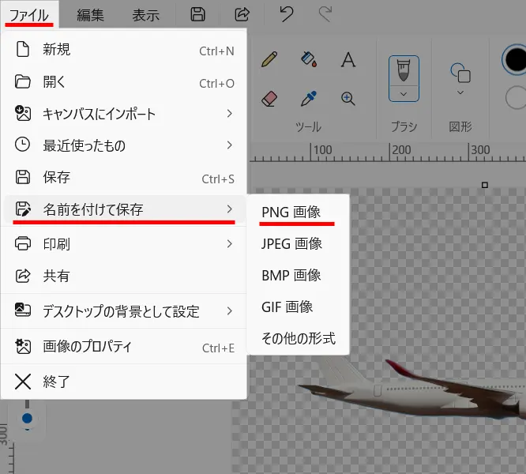Click the Undo arrow
Viewport: 526px width, 474px height.
(287, 14)
